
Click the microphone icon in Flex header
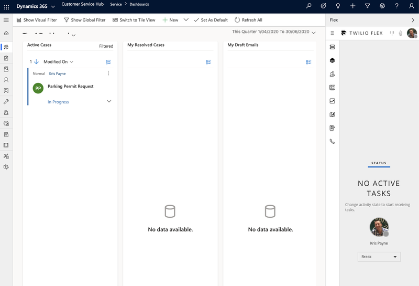401,33
